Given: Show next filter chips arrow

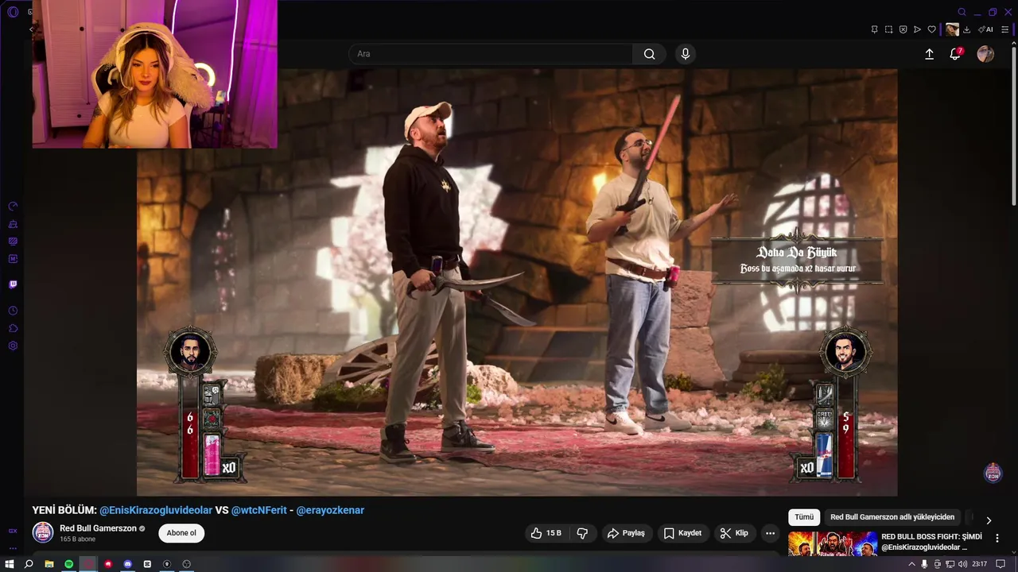Looking at the screenshot, I should coord(989,520).
